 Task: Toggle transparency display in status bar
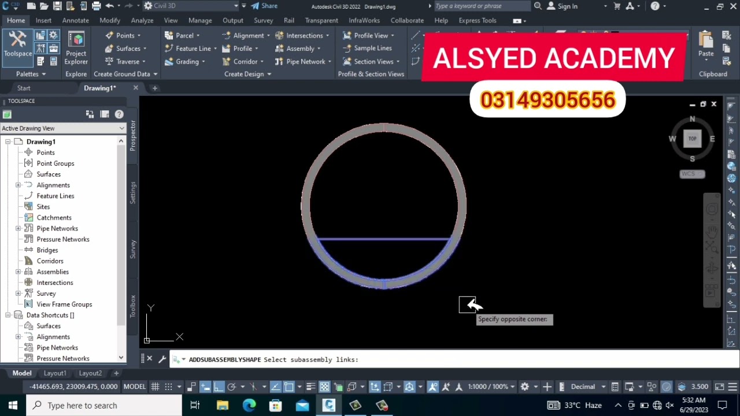[324, 387]
